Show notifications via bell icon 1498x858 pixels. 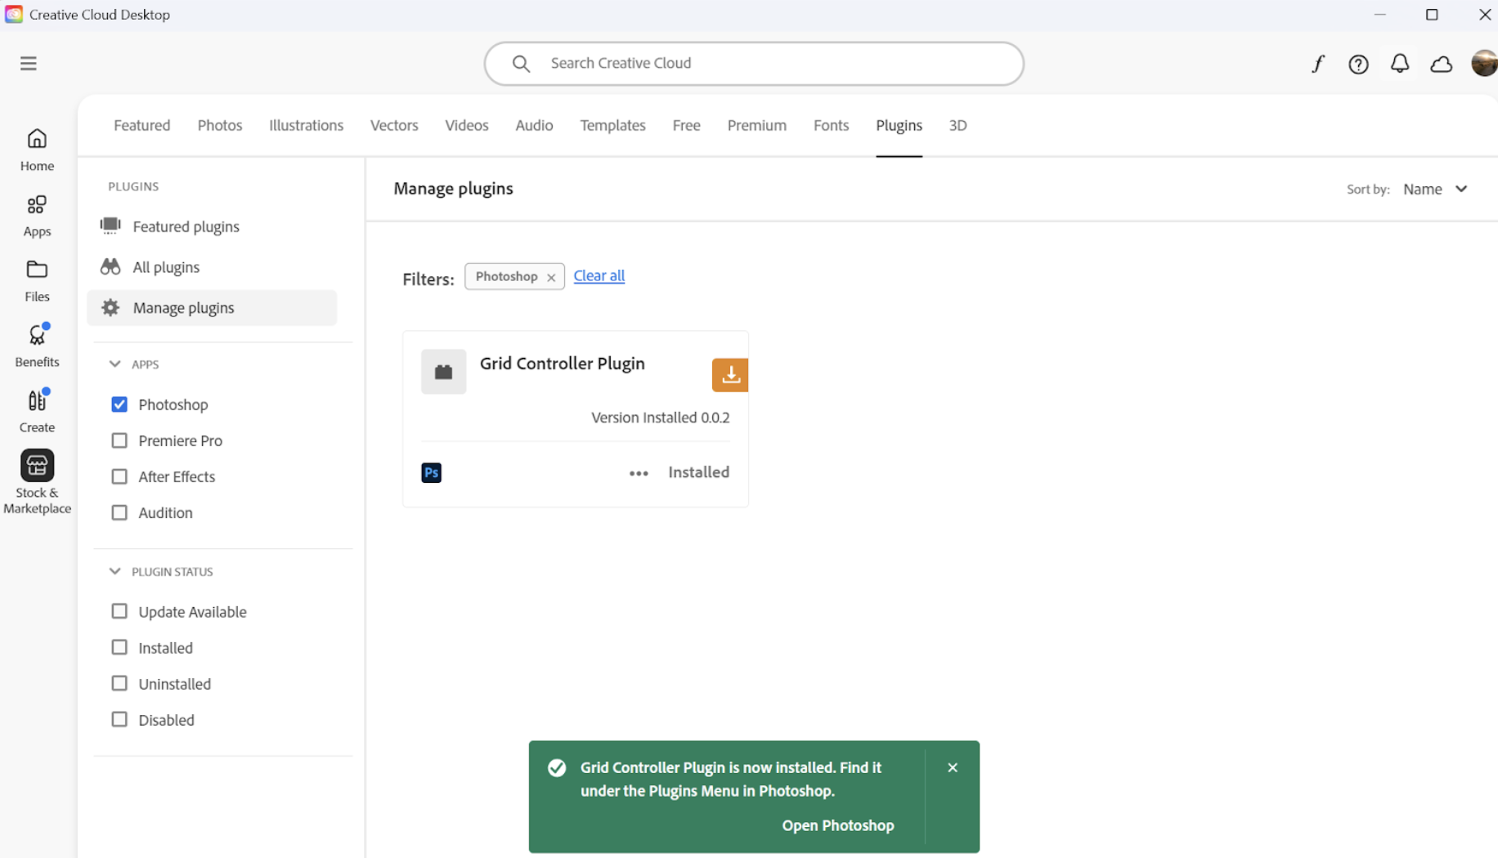[1400, 64]
